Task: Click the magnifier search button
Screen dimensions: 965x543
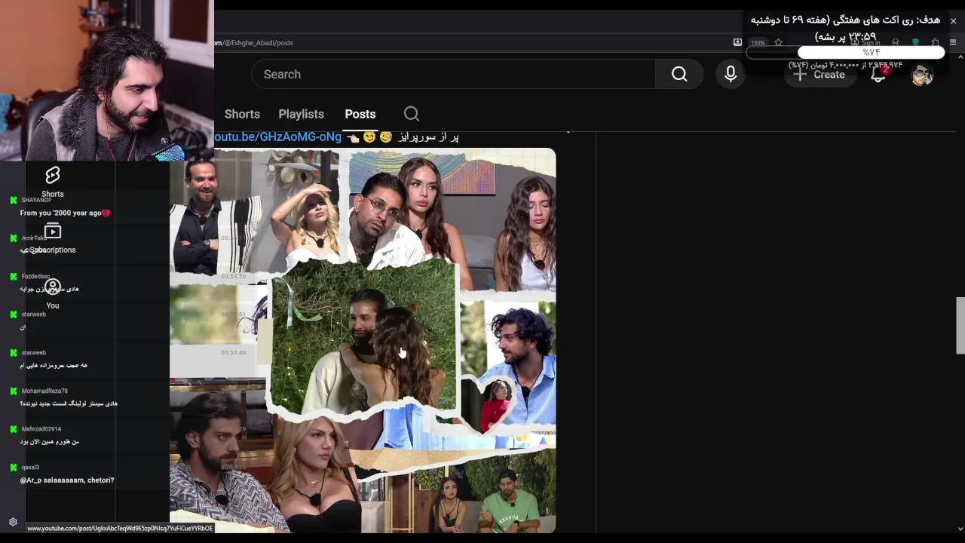Action: [x=679, y=74]
